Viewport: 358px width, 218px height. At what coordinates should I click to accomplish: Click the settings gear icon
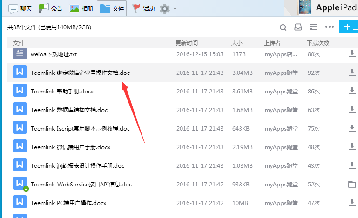(165, 9)
